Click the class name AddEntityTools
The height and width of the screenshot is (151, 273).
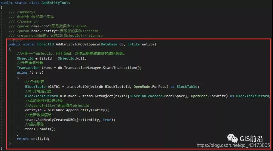point(56,3)
